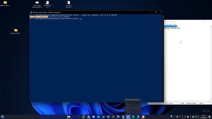Image resolution: width=212 pixels, height=119 pixels.
Task: Click the PowerShell title bar icon
Action: click(x=31, y=13)
